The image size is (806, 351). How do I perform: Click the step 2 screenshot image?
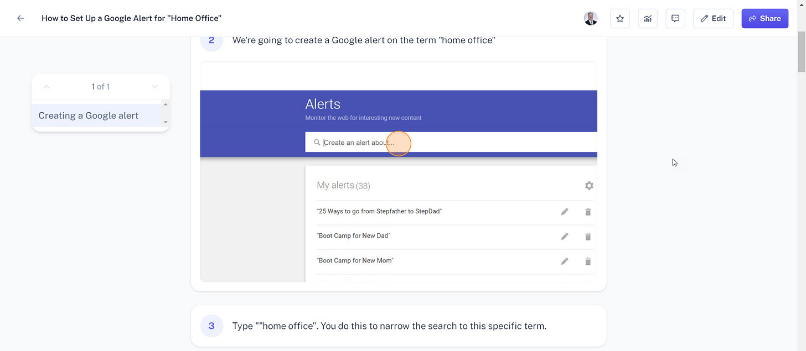pos(399,172)
